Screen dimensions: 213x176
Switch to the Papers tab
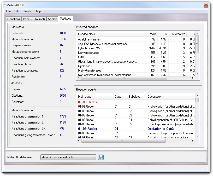[x=27, y=19]
